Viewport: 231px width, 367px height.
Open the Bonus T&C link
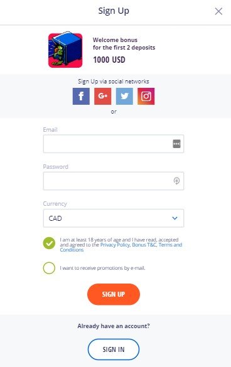point(144,245)
